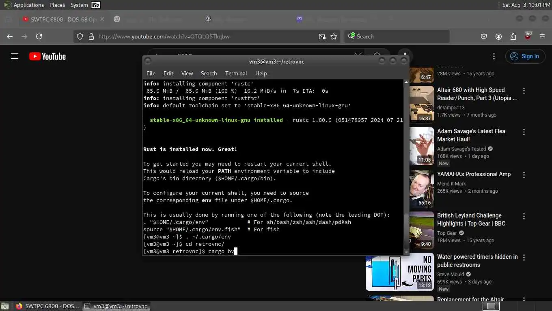Open the YouTube guide hamburger menu
The width and height of the screenshot is (552, 311).
pyautogui.click(x=15, y=56)
